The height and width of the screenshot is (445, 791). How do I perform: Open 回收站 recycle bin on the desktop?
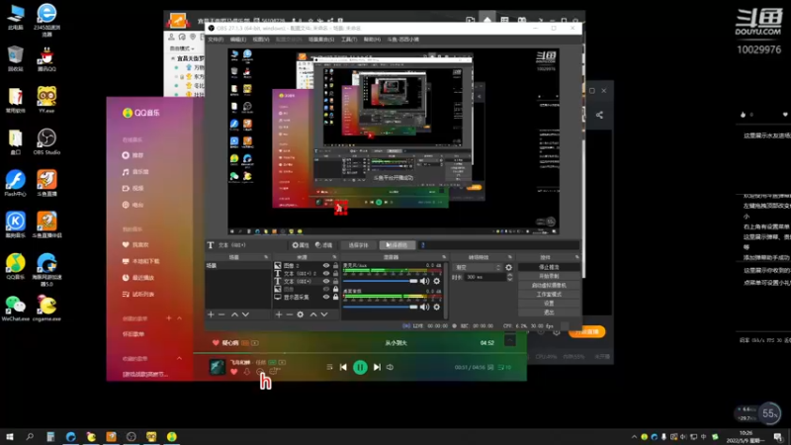click(15, 58)
